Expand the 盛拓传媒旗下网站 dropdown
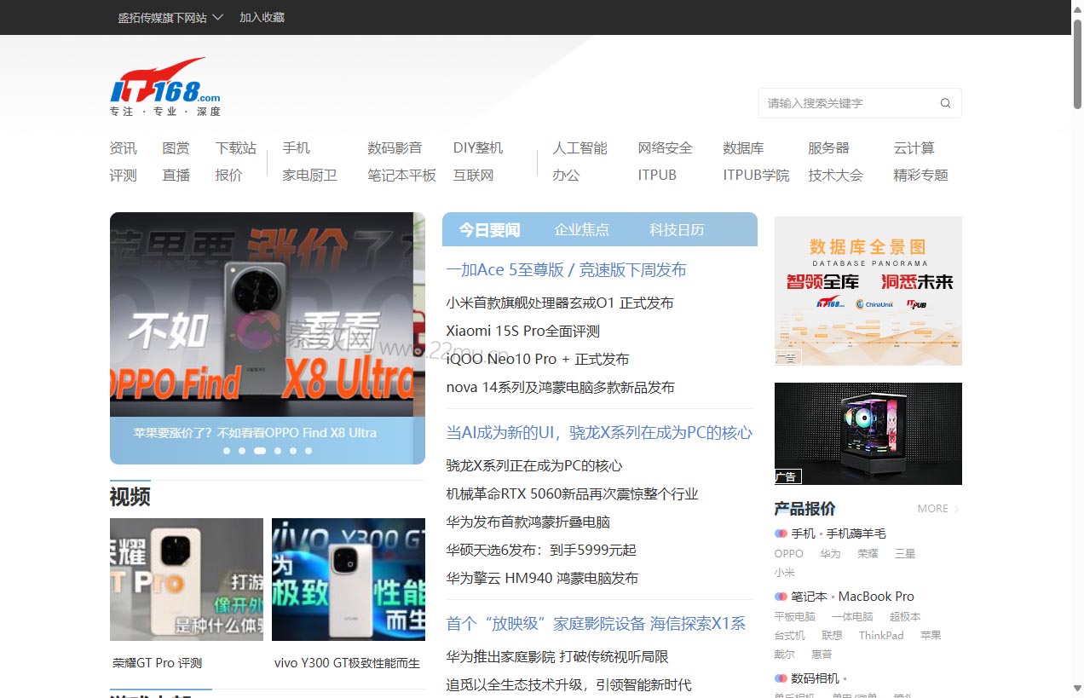The image size is (1084, 698). tap(170, 17)
